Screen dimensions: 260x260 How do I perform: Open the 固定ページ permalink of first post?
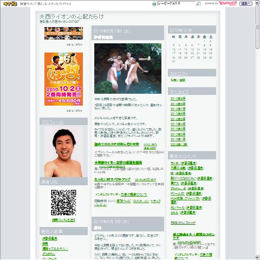[x=123, y=201]
